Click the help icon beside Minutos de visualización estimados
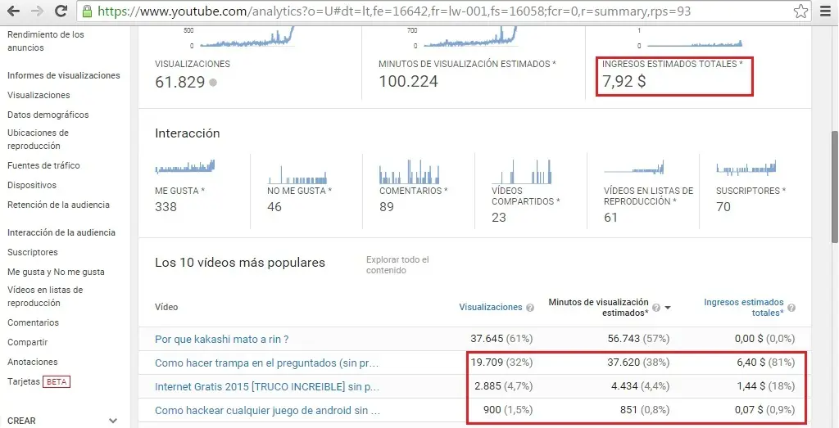 [x=656, y=308]
